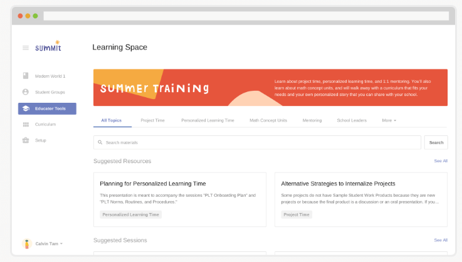The image size is (462, 262).
Task: Click the Project Time tag chip
Action: coord(297,214)
